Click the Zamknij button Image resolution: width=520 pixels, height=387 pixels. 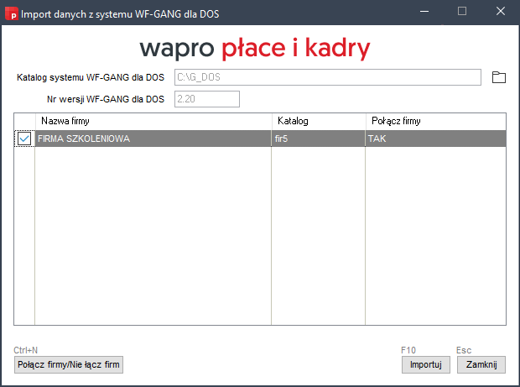(481, 364)
